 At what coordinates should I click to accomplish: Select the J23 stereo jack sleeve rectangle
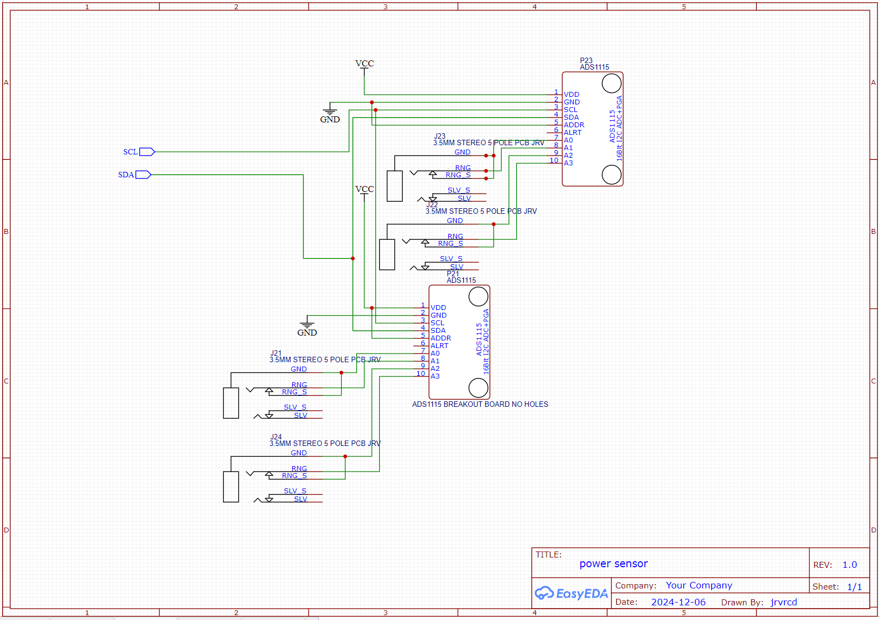395,186
